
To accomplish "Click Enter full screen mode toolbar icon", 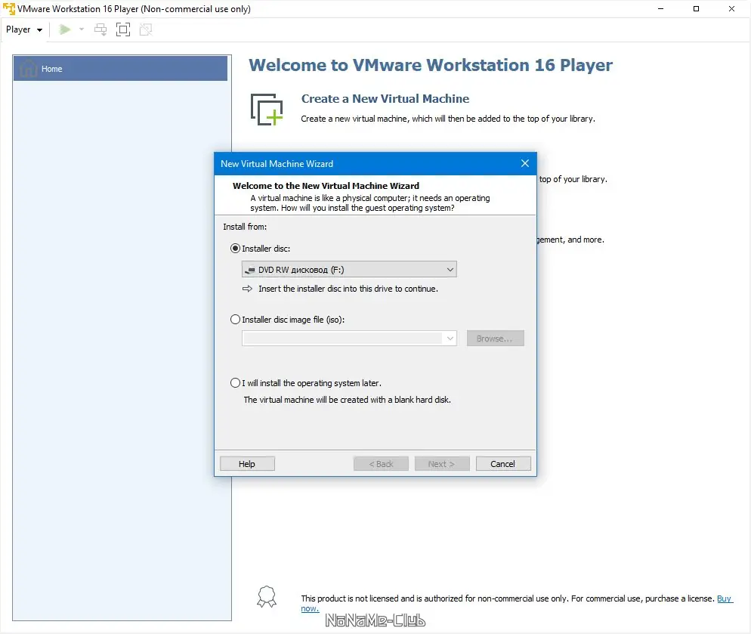I will pyautogui.click(x=123, y=29).
